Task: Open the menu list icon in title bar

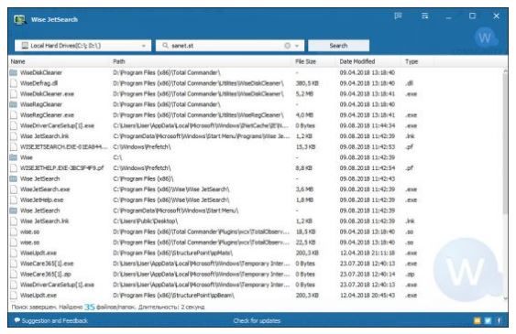Action: click(425, 16)
